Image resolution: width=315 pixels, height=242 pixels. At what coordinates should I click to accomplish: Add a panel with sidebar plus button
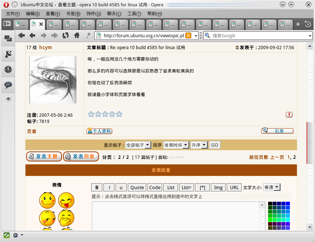pyautogui.click(x=8, y=99)
